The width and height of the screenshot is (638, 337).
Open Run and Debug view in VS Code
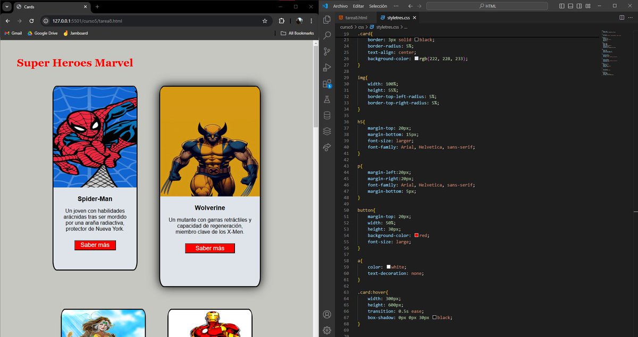(327, 68)
